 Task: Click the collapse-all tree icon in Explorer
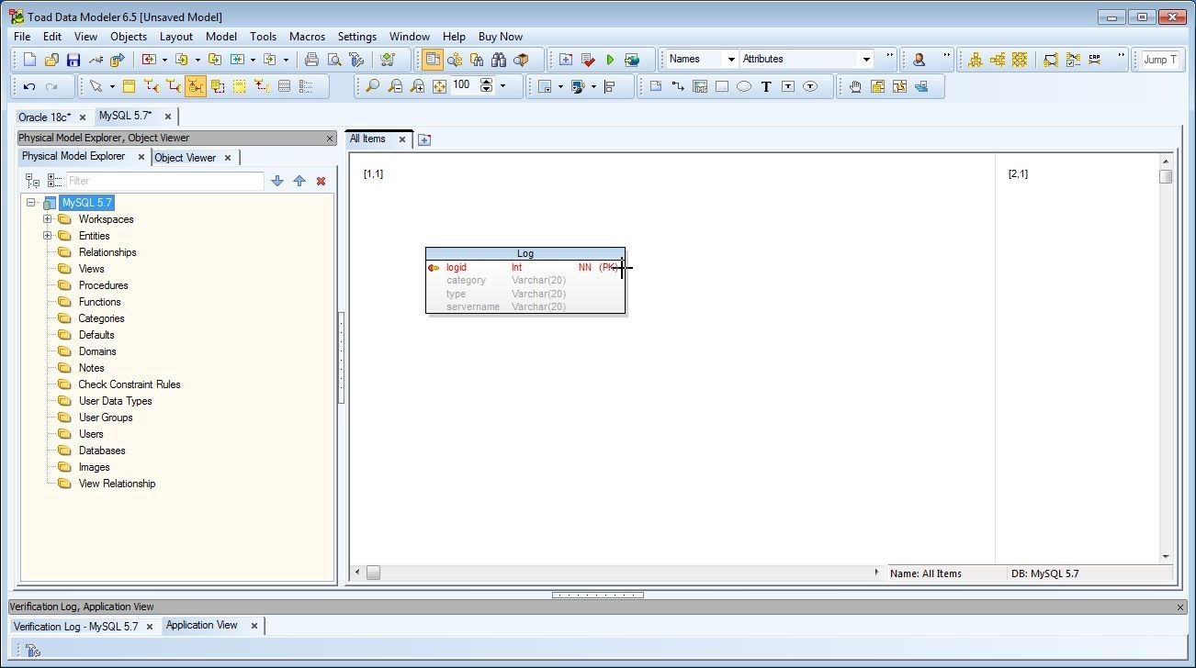(x=32, y=181)
